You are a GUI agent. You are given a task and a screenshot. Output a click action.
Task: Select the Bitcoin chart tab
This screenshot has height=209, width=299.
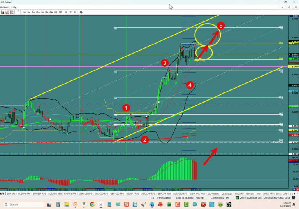pos(250,193)
